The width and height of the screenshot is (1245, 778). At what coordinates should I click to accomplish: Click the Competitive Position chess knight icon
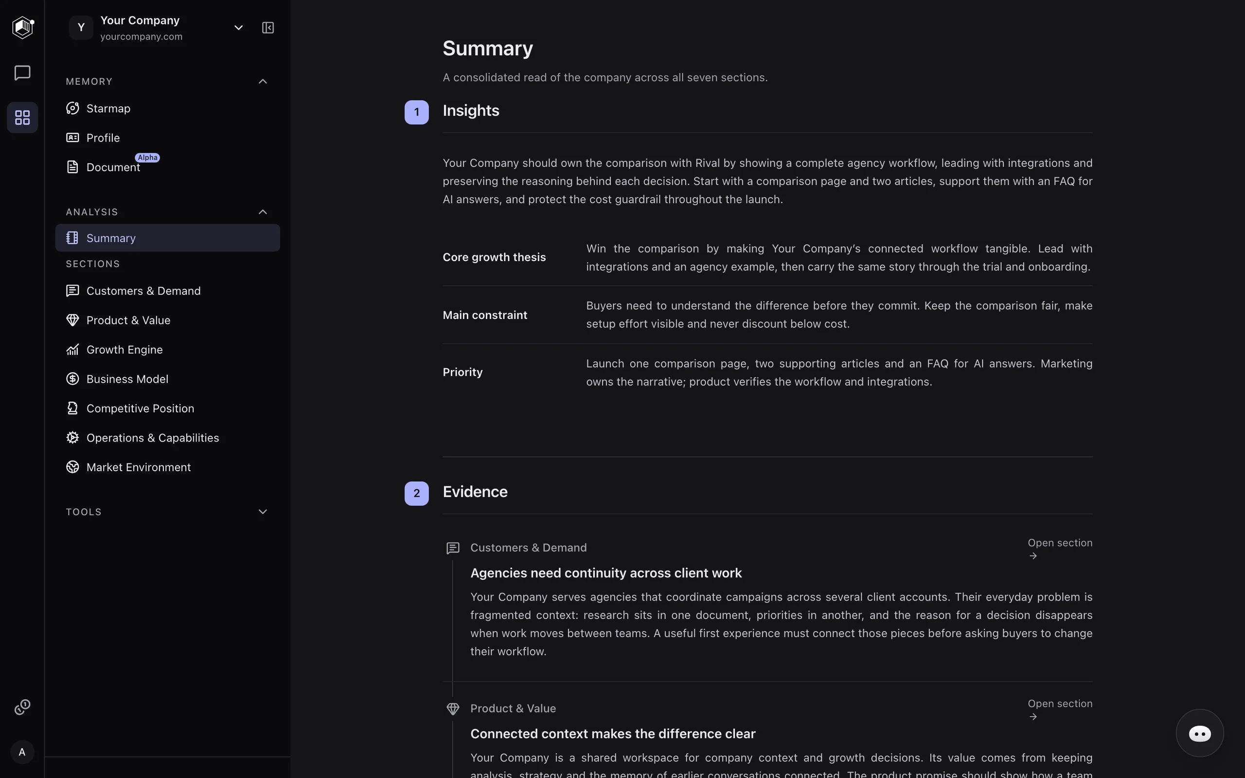[x=72, y=408]
